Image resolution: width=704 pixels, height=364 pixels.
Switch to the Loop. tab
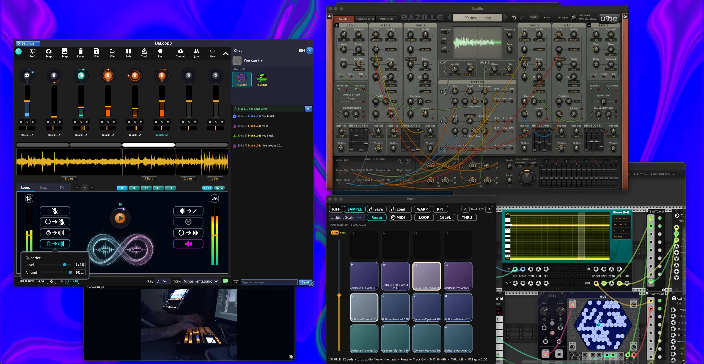pos(25,187)
